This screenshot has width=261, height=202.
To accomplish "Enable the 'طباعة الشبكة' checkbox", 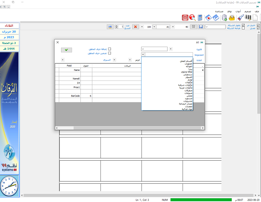I will [244, 28].
